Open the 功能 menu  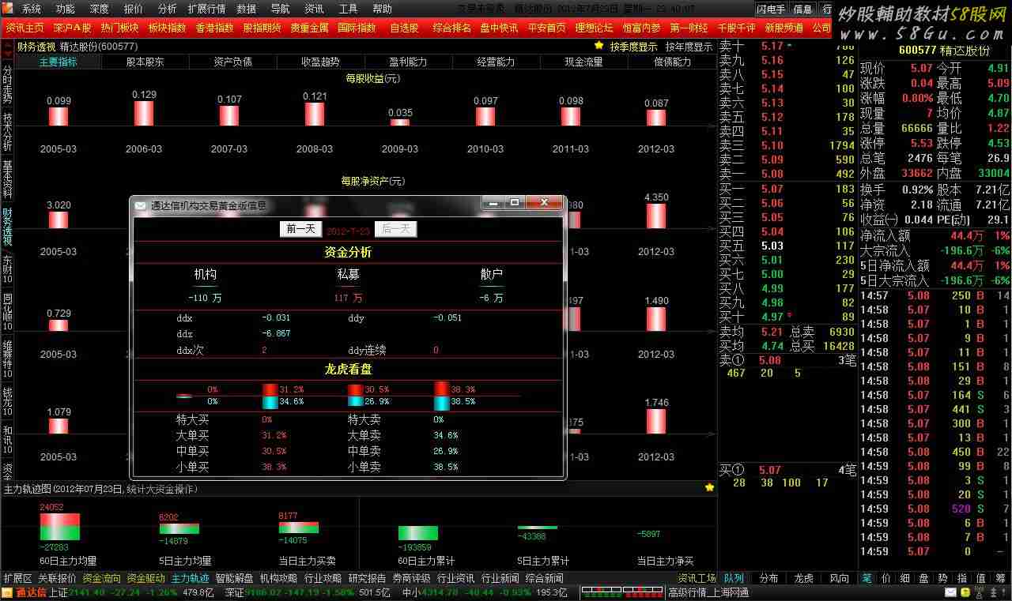(65, 9)
